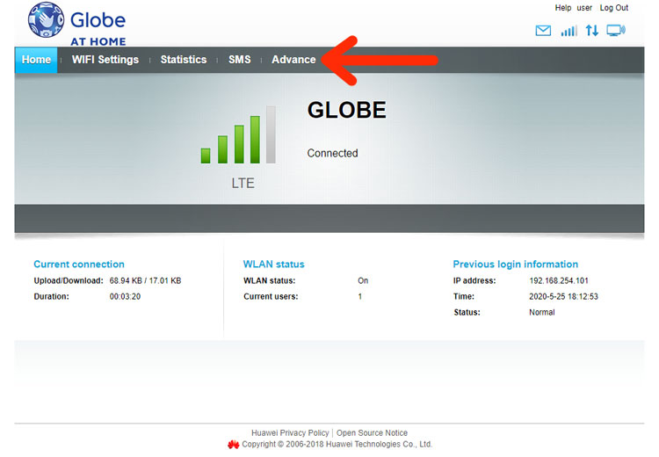Switch to the Home tab
This screenshot has width=659, height=457.
(x=36, y=60)
